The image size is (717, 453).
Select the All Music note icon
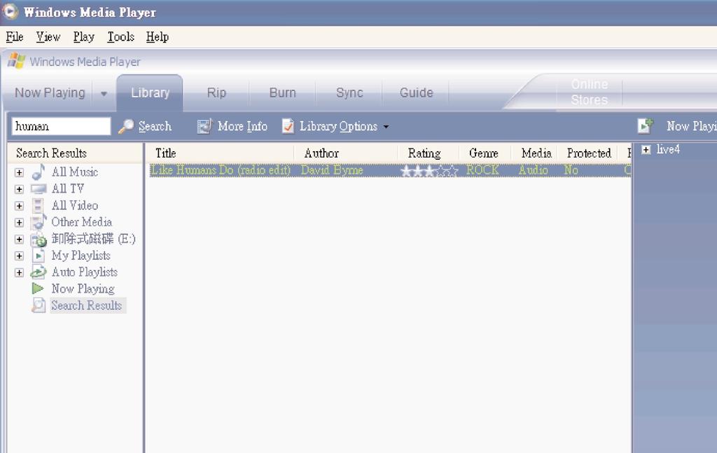click(39, 172)
